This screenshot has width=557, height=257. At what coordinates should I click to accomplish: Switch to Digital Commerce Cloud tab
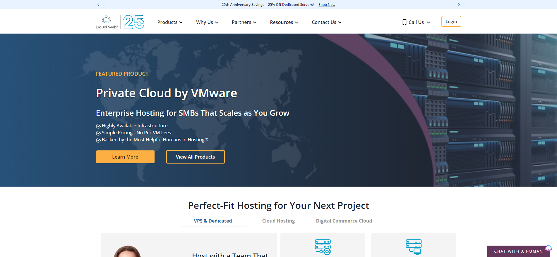[344, 221]
